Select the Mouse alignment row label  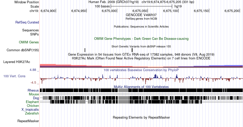[34, 94]
